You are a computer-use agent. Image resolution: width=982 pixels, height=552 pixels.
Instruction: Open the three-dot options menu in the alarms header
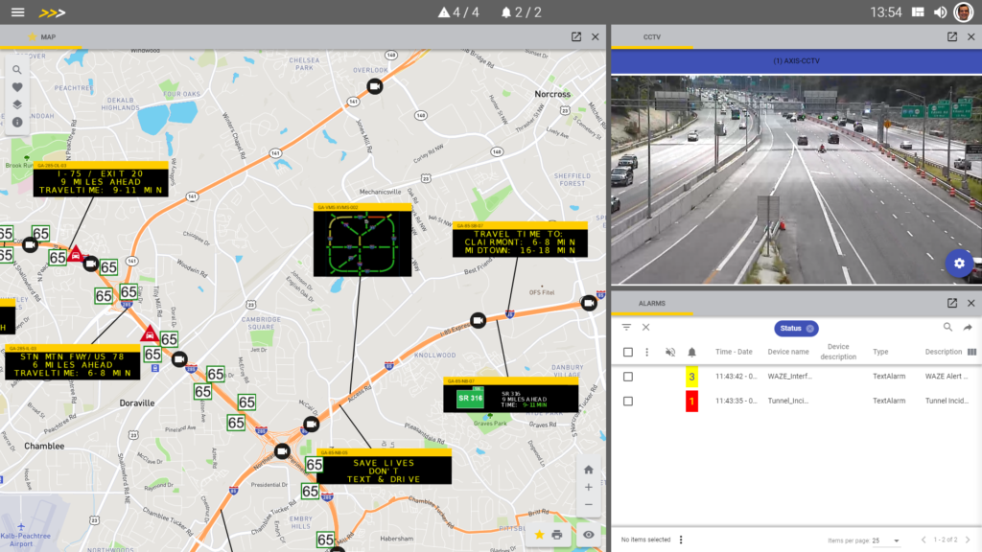[x=644, y=352]
